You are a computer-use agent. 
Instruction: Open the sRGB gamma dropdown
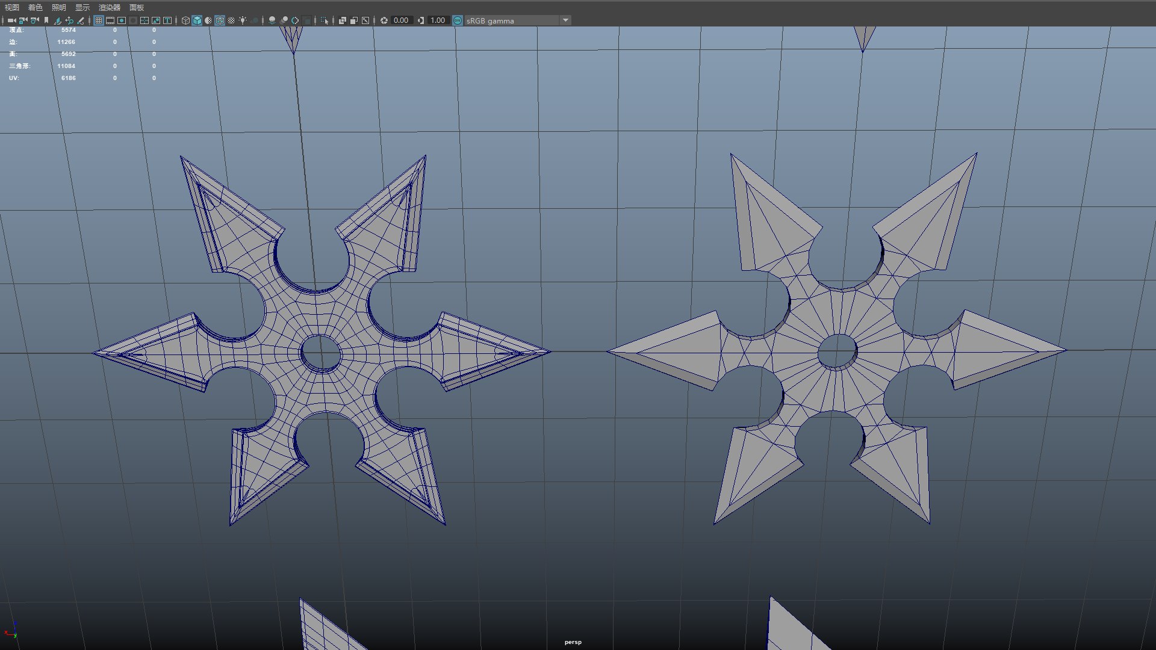[x=512, y=20]
